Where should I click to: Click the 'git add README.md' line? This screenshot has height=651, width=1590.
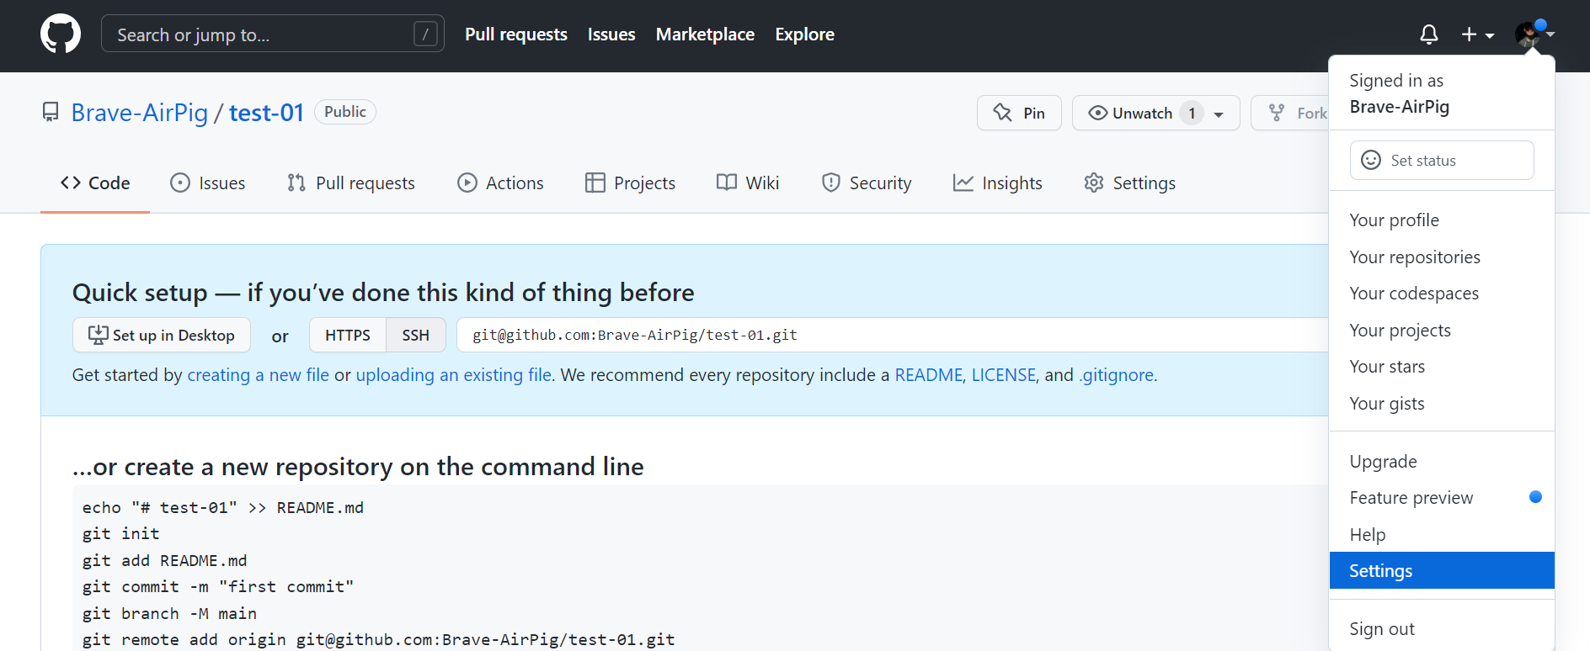(165, 561)
